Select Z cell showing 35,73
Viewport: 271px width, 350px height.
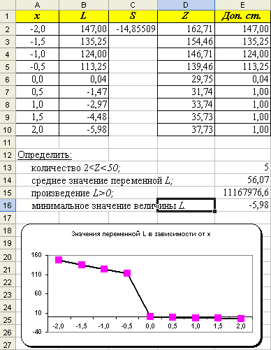pyautogui.click(x=186, y=117)
